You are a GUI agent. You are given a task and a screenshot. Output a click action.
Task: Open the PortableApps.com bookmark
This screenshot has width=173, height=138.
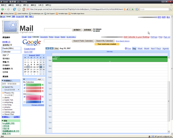[x=36, y=13]
